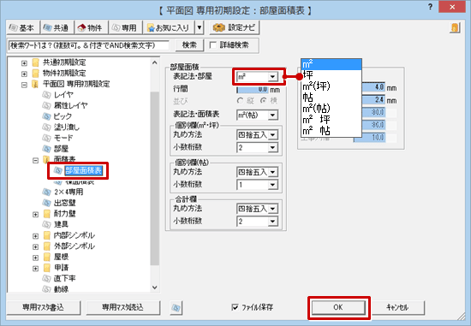Select the モード tree item icon

coord(46,138)
